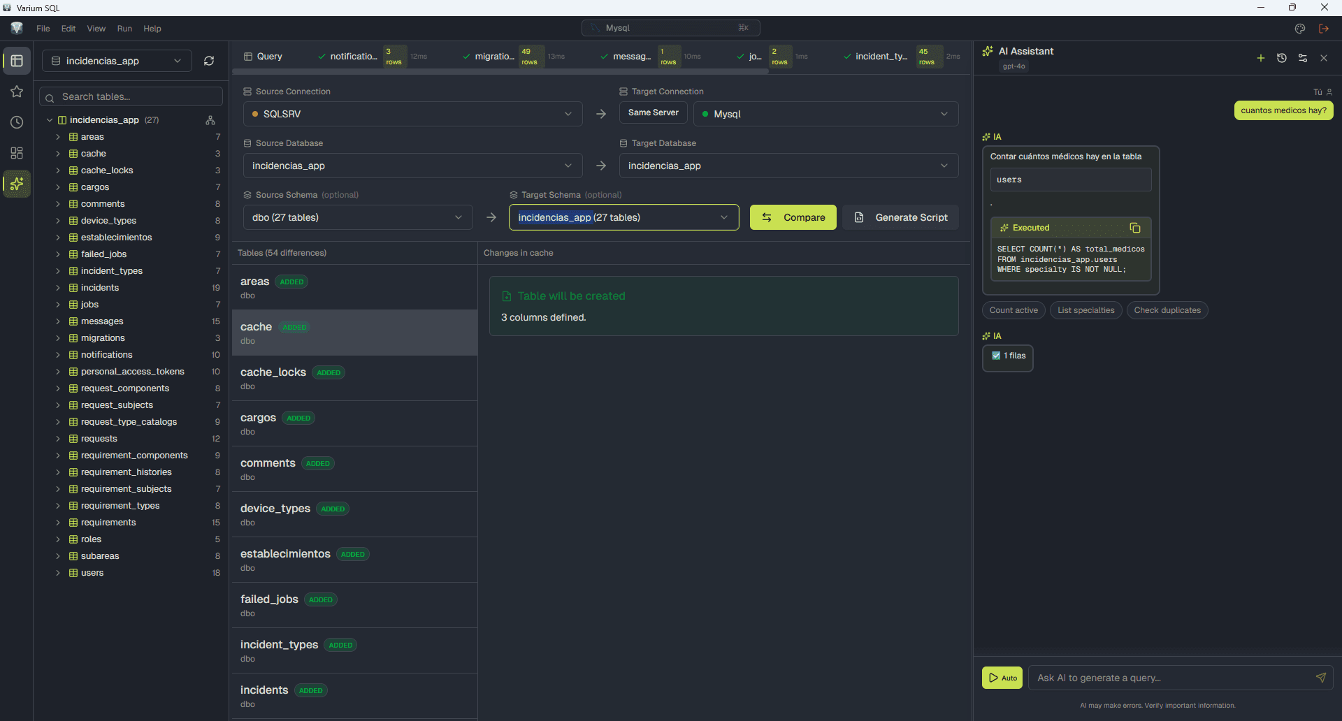Open the AI Assistant settings icon
This screenshot has height=721, width=1342.
click(1303, 58)
